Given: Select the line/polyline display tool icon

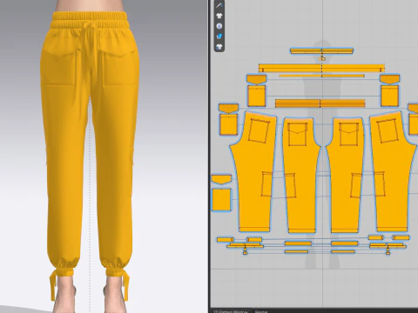Looking at the screenshot, I should point(219,5).
